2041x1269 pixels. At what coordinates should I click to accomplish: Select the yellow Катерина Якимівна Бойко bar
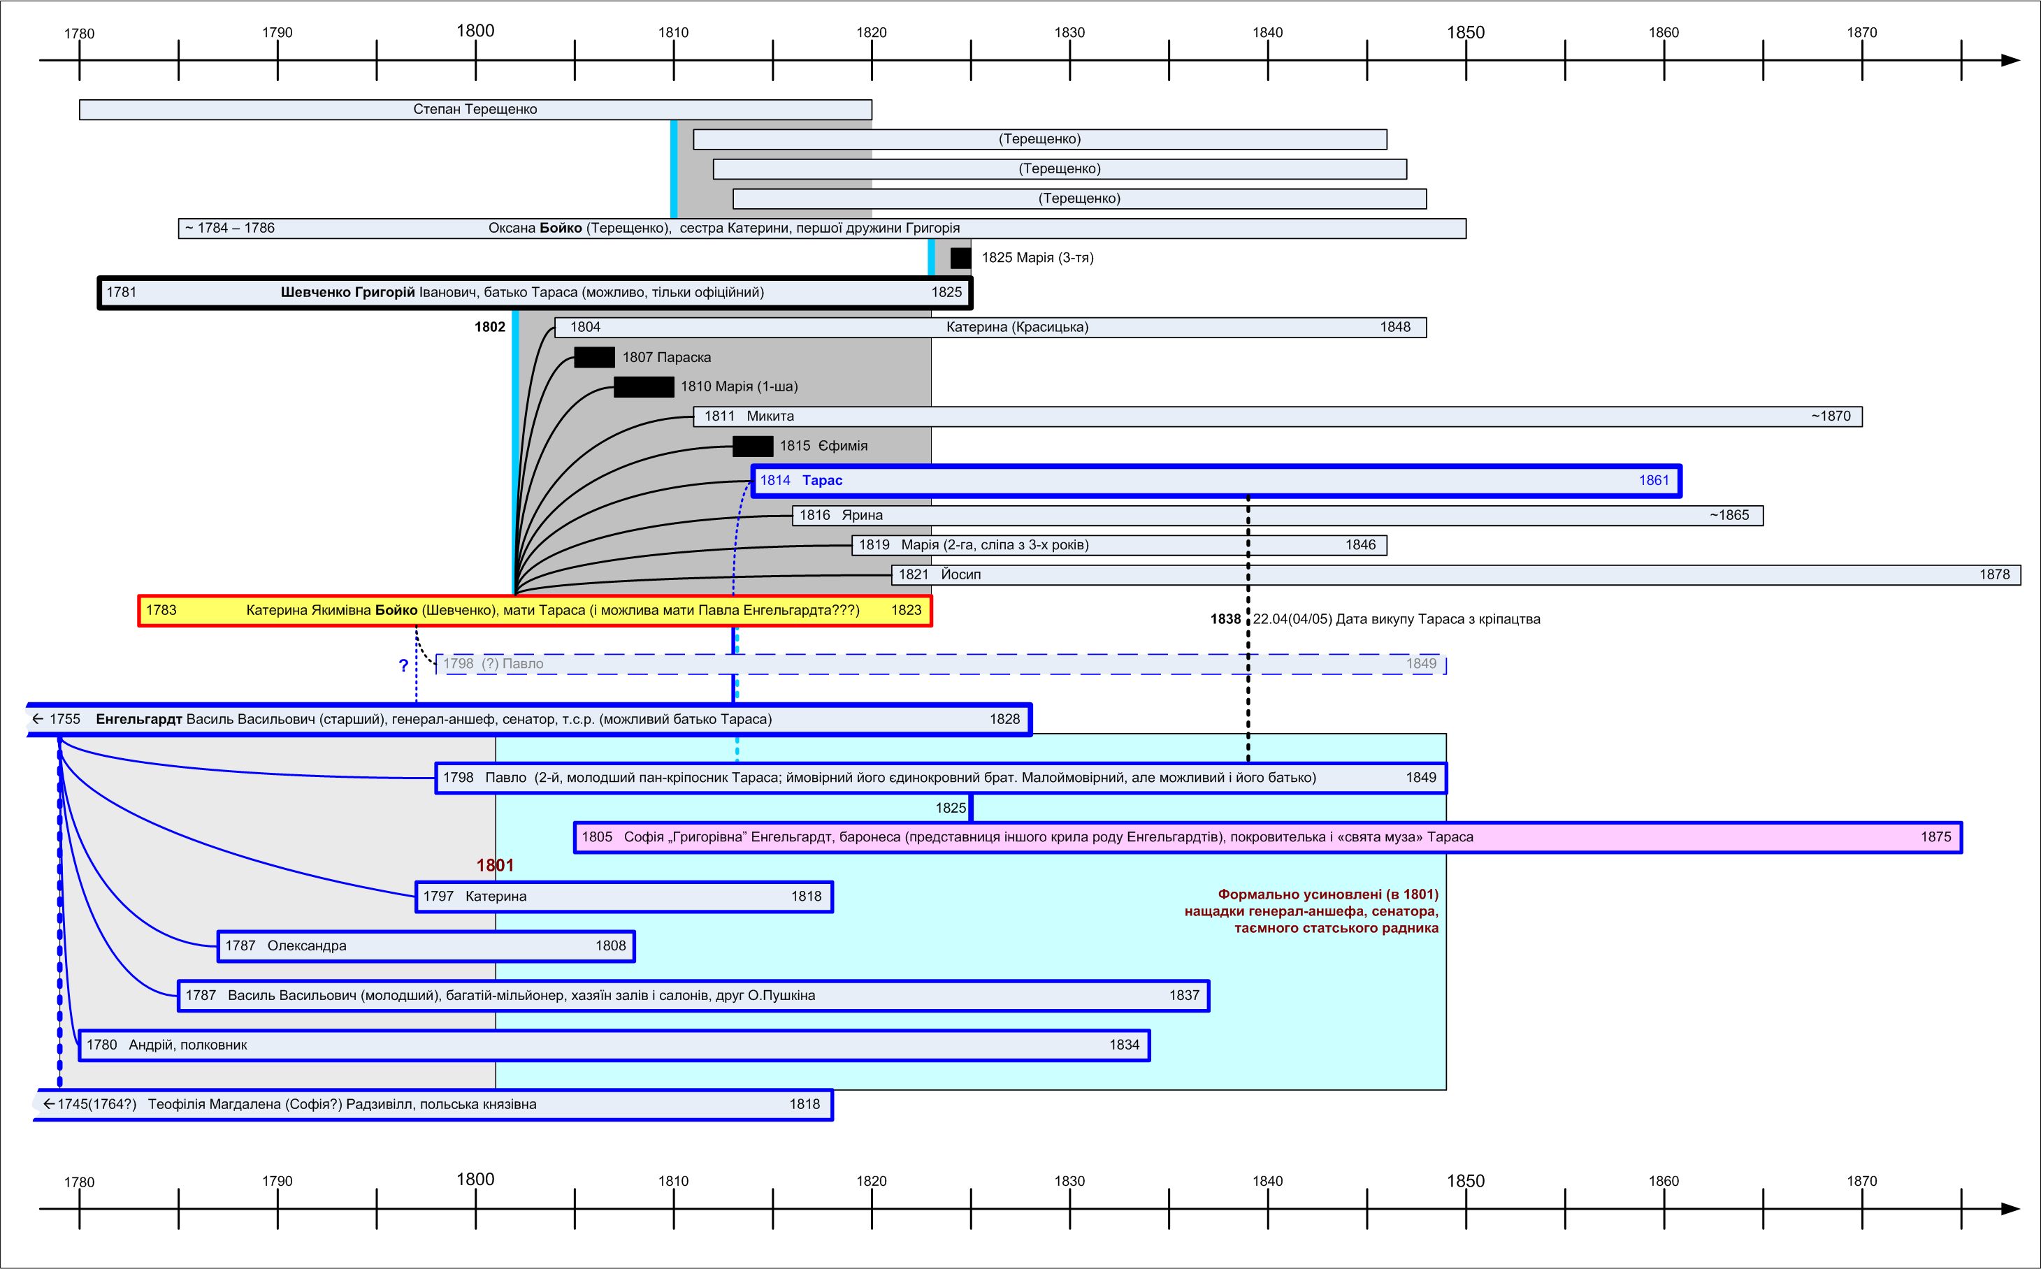click(x=535, y=611)
